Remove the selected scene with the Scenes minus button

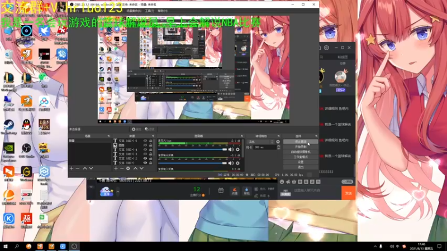tap(78, 168)
